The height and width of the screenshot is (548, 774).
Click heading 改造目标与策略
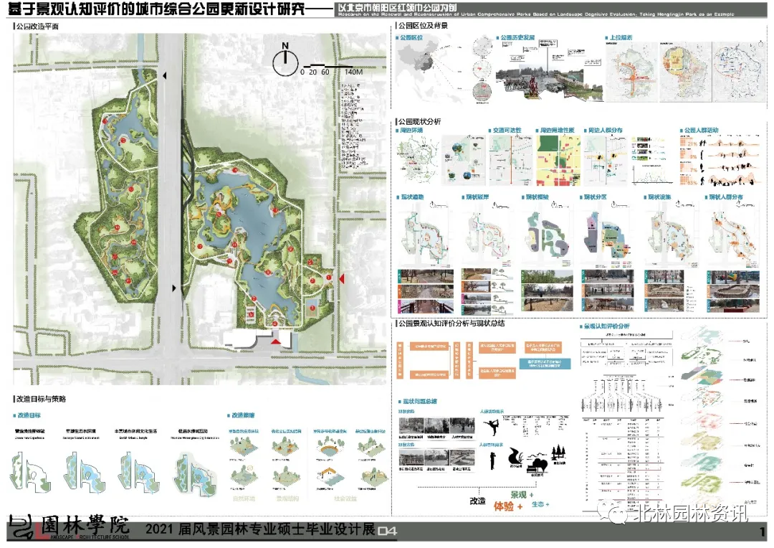pyautogui.click(x=41, y=399)
